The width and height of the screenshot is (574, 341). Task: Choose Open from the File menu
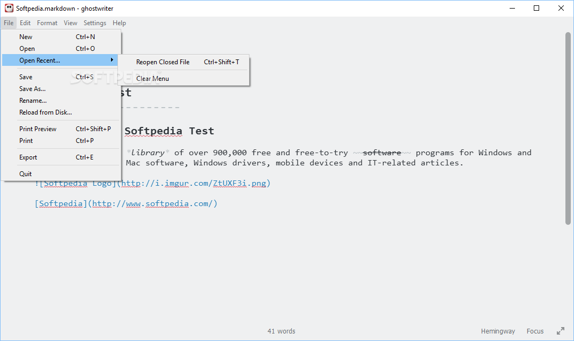point(61,48)
